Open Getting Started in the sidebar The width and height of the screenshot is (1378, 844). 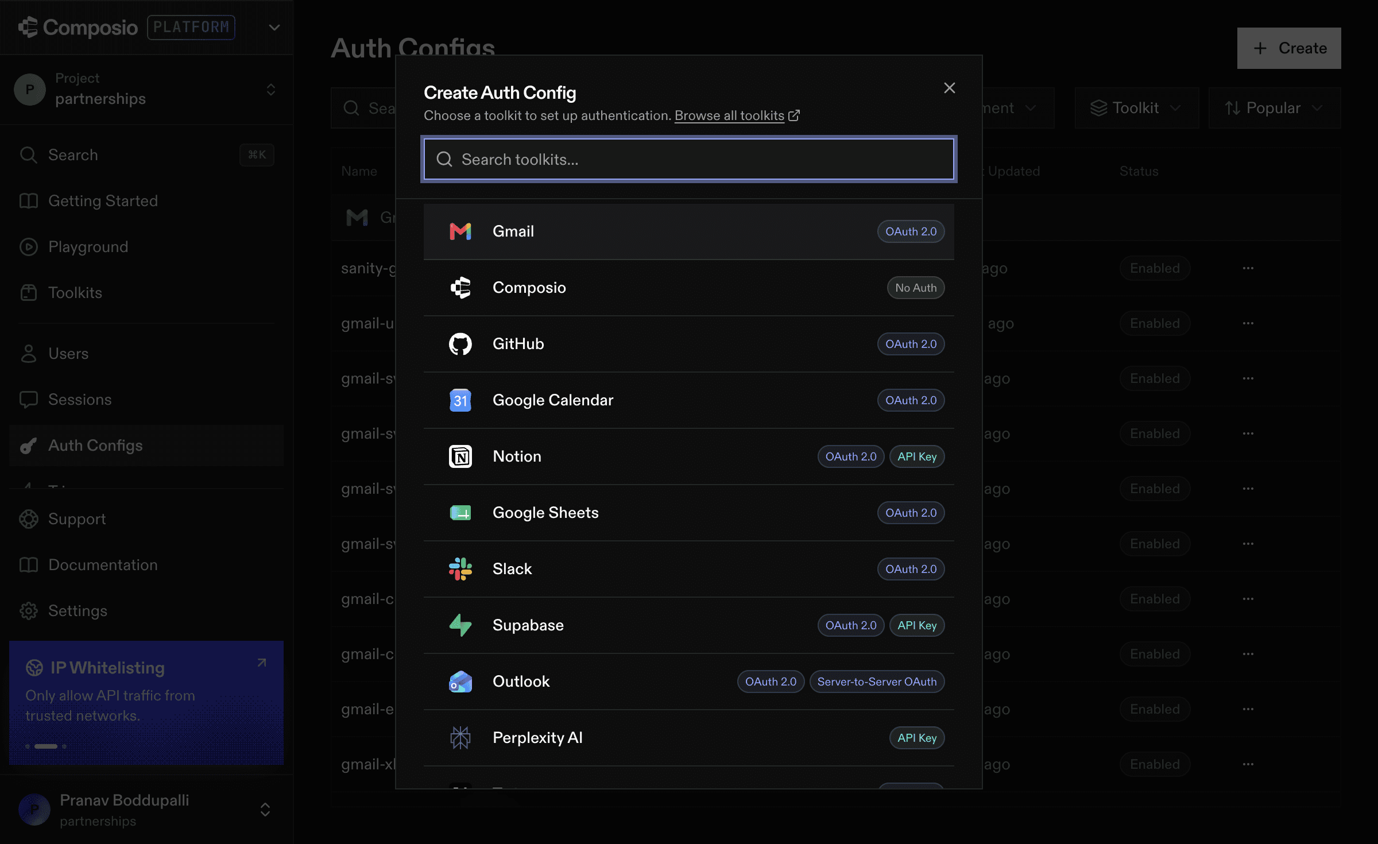point(146,201)
